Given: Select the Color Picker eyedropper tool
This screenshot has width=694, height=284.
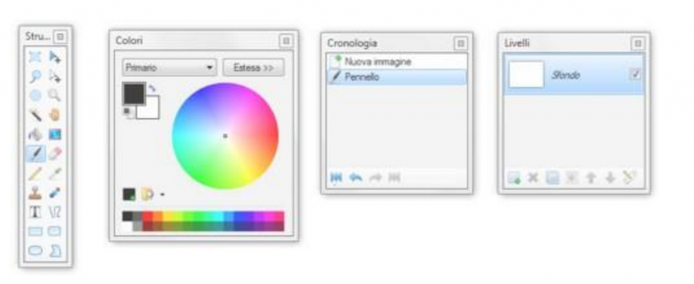Looking at the screenshot, I should point(54,173).
